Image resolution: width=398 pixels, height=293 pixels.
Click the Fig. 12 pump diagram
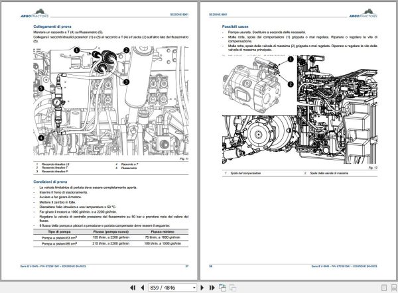point(300,109)
